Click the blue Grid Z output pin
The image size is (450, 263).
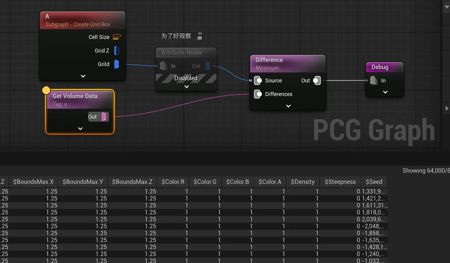pyautogui.click(x=117, y=50)
